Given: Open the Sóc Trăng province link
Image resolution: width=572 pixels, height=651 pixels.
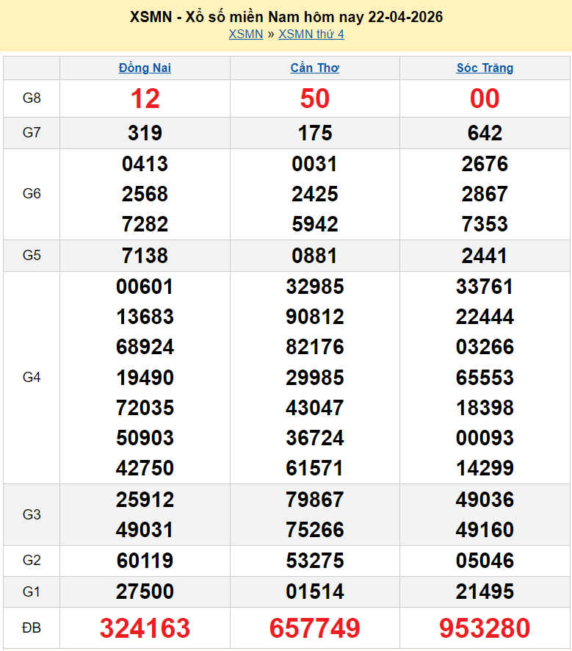Looking at the screenshot, I should click(x=485, y=68).
